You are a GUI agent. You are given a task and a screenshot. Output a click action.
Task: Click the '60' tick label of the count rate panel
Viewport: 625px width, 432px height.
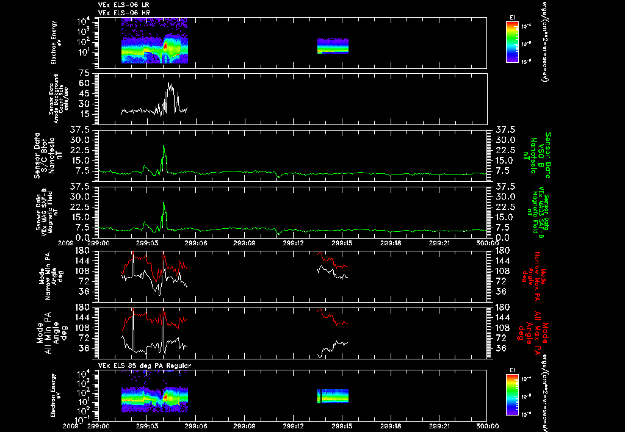coord(84,84)
